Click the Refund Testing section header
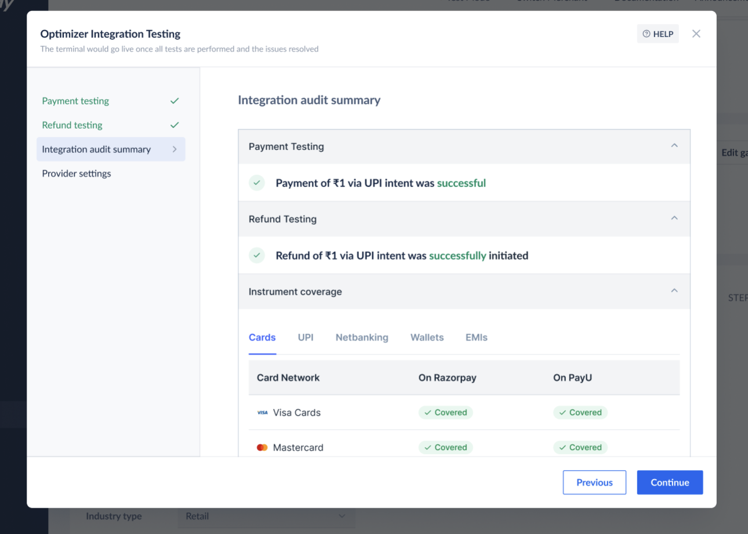 click(464, 219)
